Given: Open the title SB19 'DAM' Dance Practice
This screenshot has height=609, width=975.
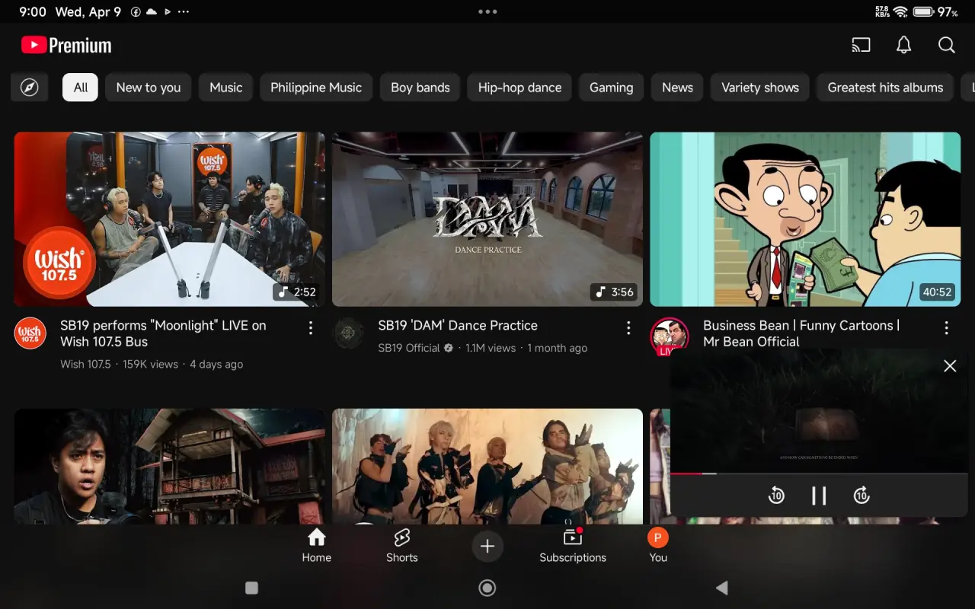Looking at the screenshot, I should 458,325.
